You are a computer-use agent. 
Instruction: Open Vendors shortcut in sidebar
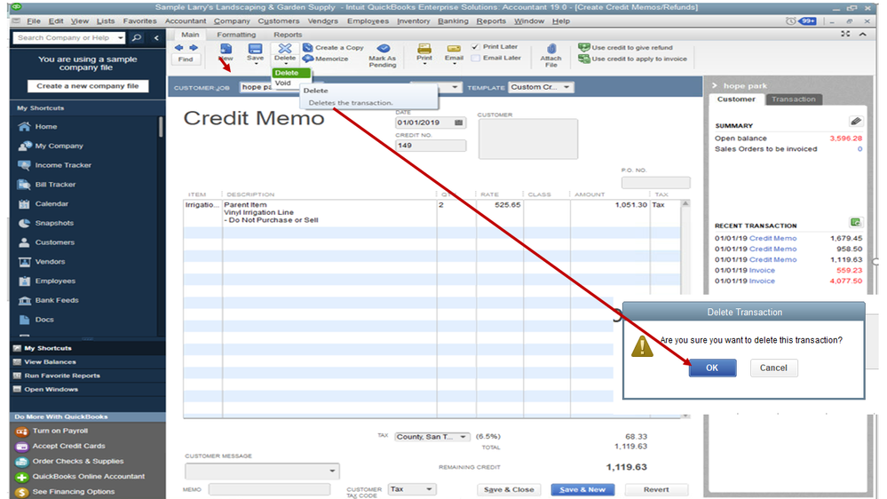click(50, 261)
